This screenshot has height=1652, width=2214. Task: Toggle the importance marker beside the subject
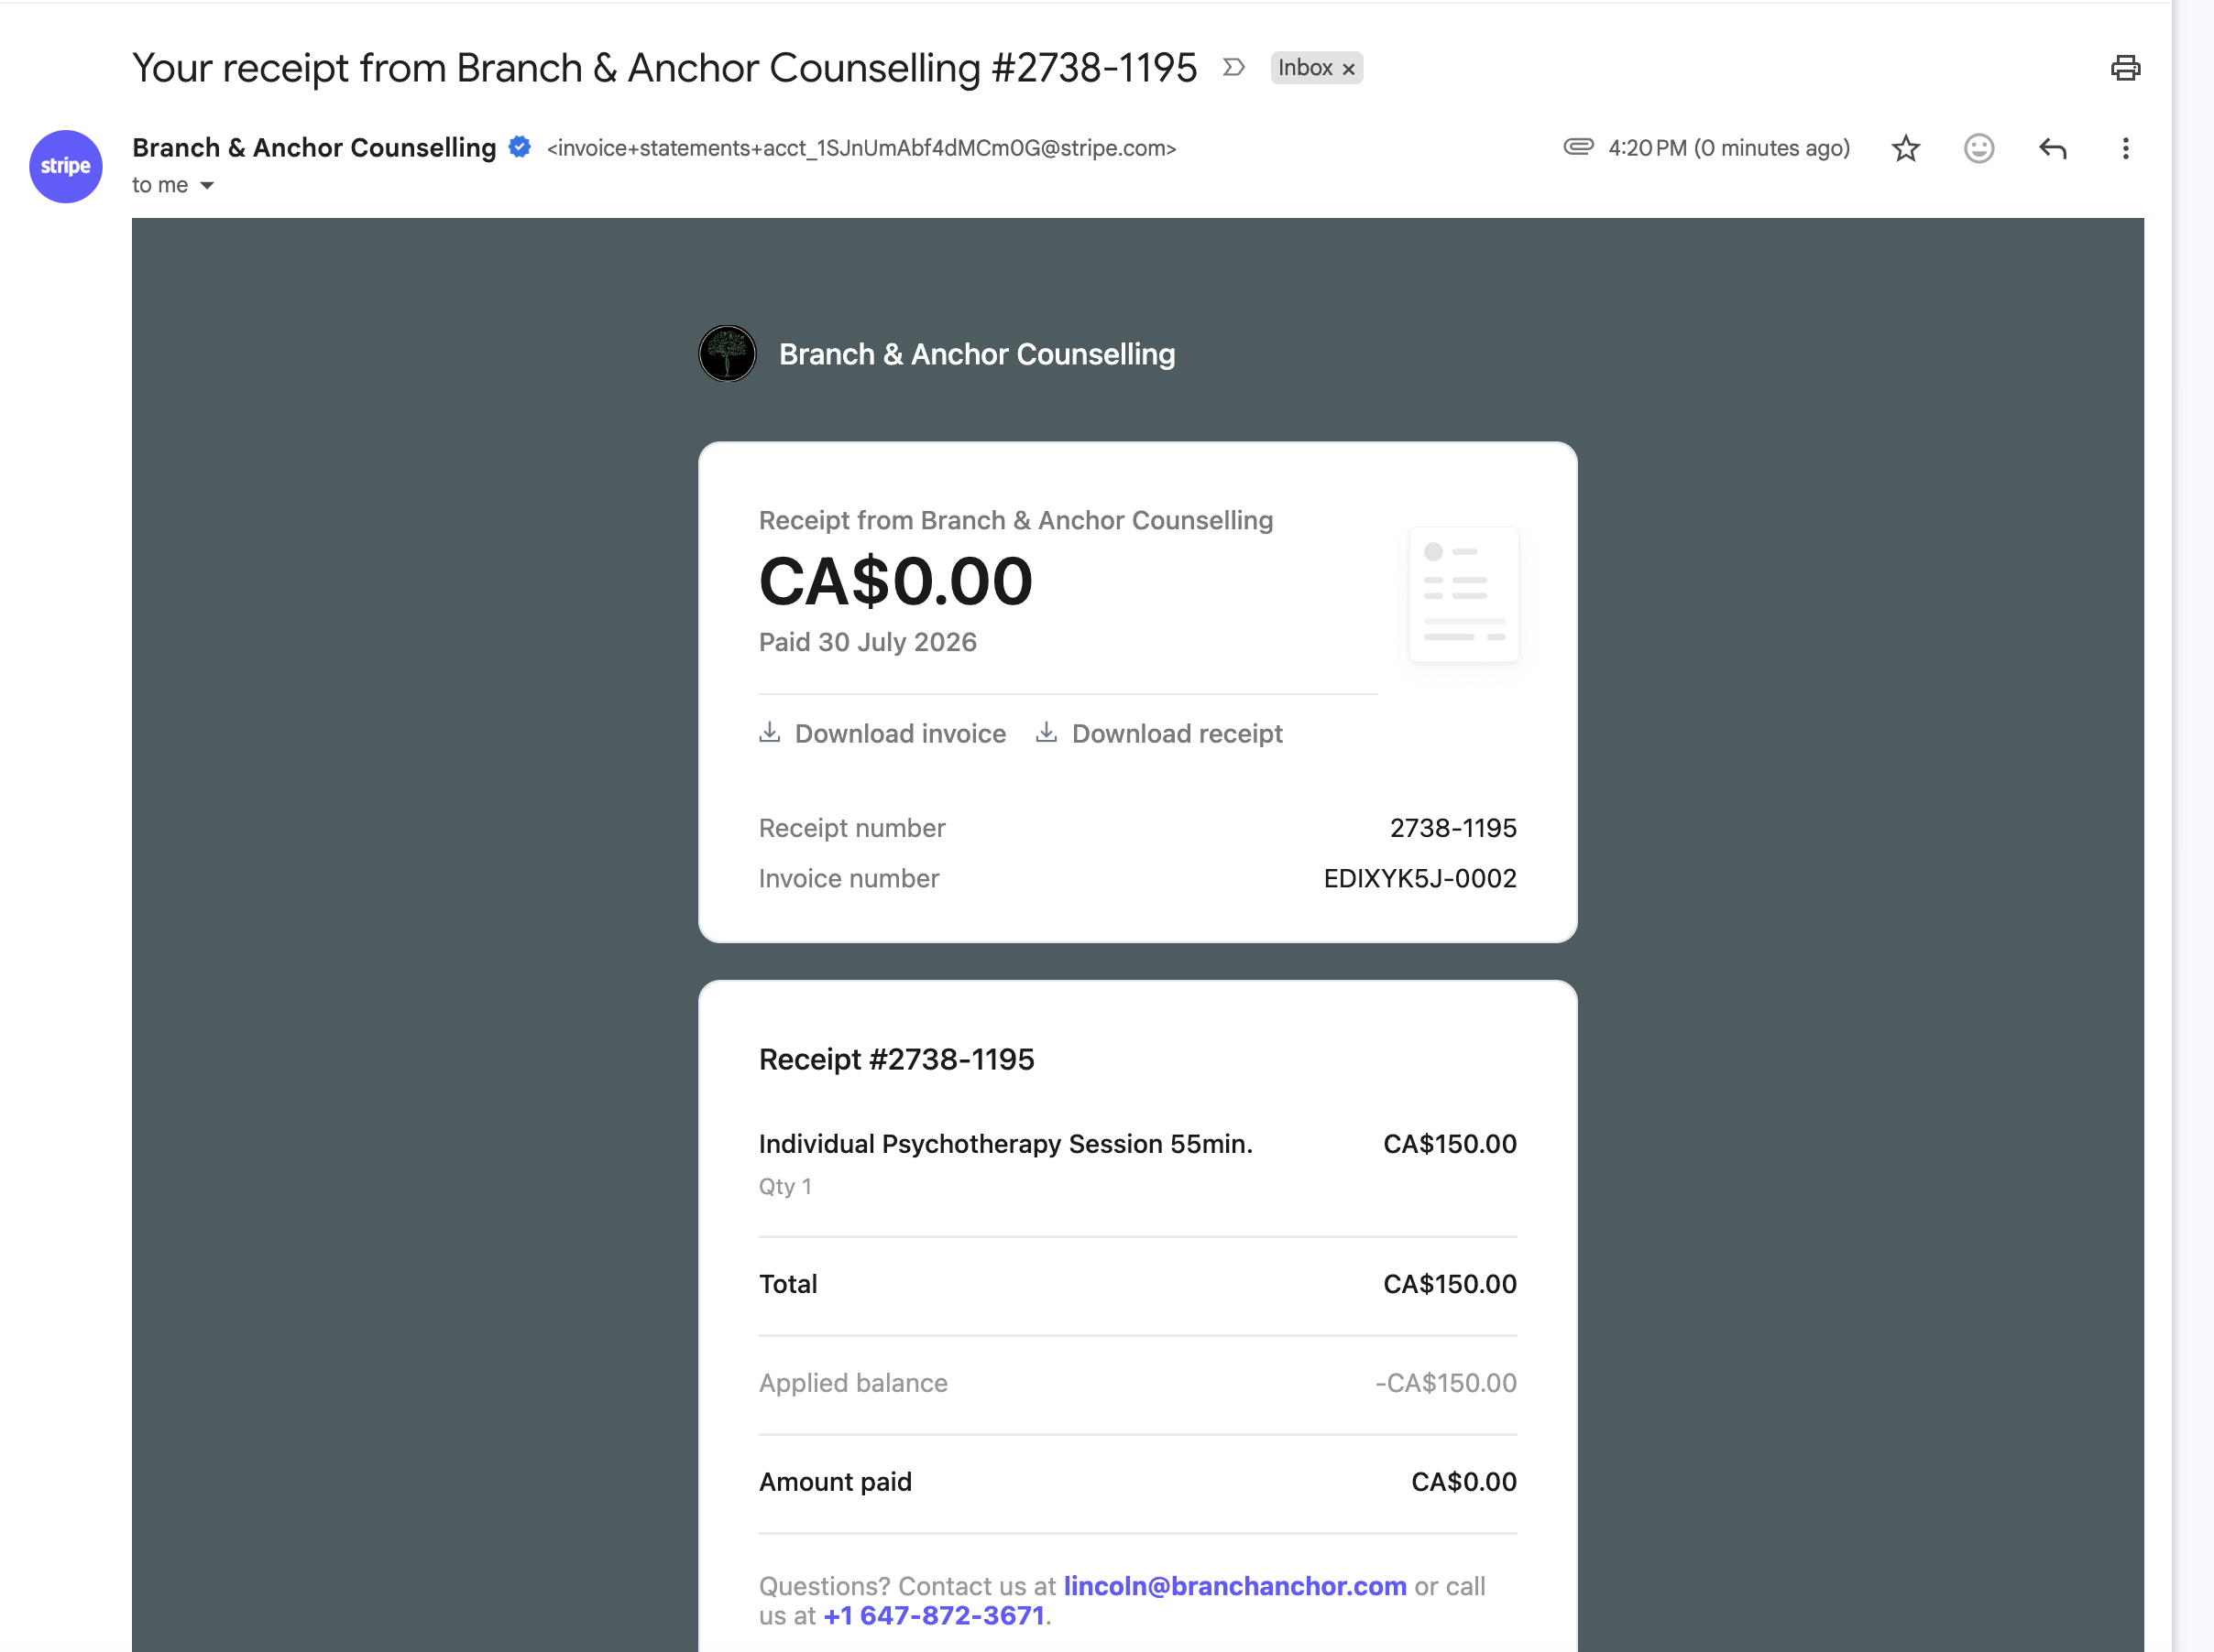1233,67
